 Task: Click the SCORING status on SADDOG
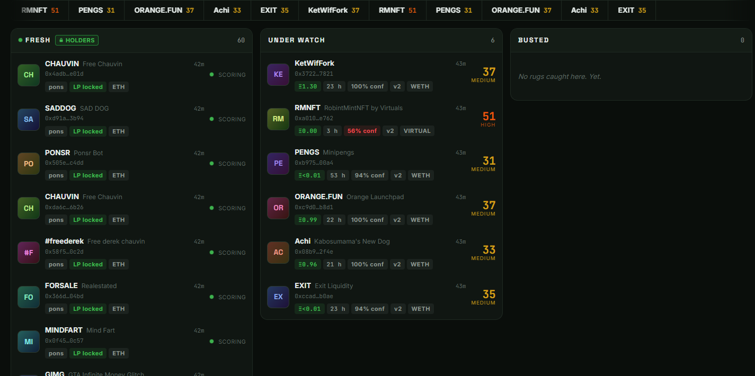point(228,119)
